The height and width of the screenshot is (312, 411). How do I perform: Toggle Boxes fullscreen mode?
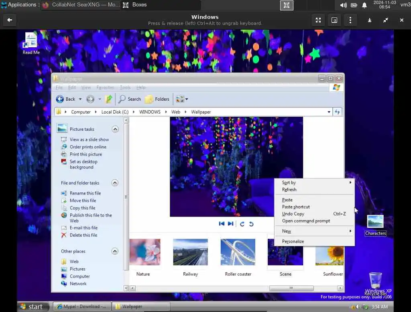click(318, 20)
